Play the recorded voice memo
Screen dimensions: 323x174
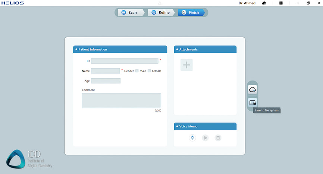click(205, 138)
